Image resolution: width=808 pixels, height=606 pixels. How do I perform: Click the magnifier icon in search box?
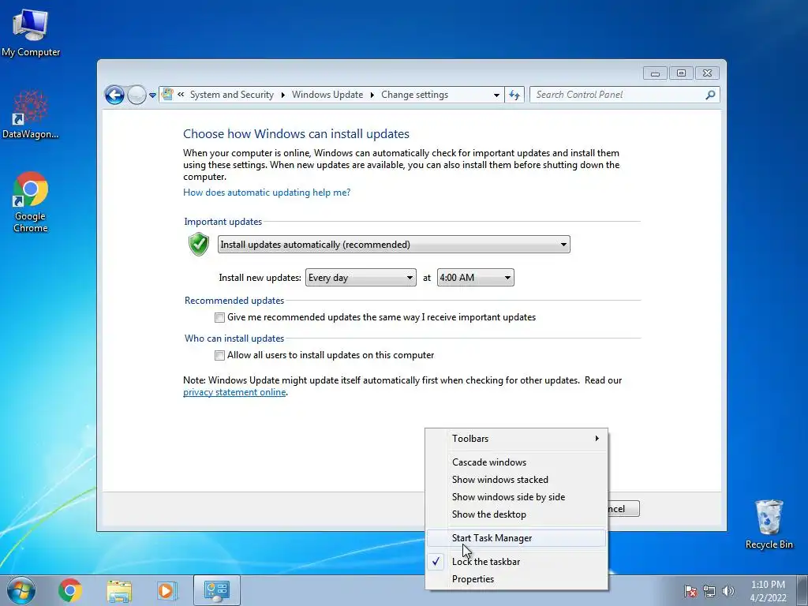[710, 95]
